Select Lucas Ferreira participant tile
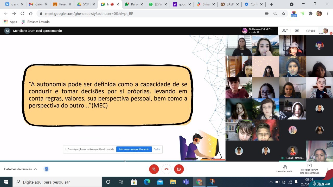The width and height of the screenshot is (333, 187). (x=292, y=151)
